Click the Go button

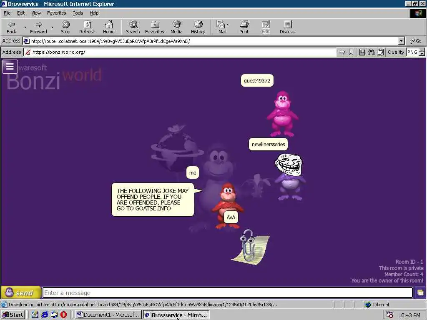[416, 41]
